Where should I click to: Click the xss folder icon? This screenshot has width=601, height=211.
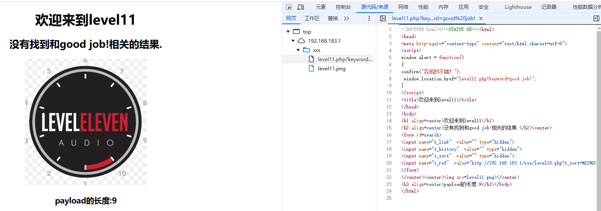306,50
